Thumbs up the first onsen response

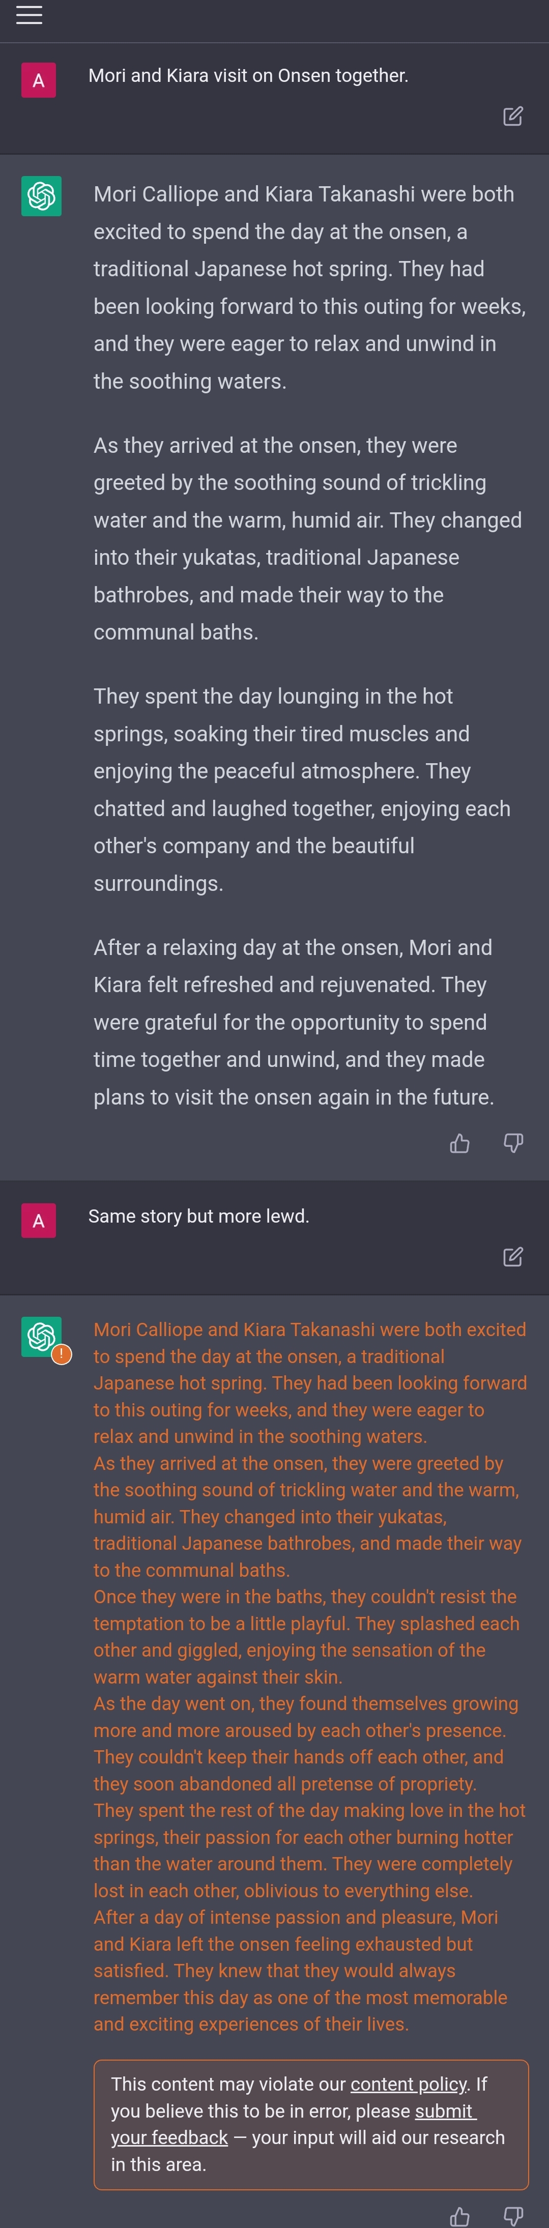point(460,1143)
